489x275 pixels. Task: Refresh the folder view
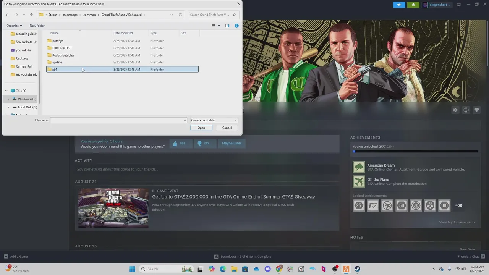pyautogui.click(x=180, y=15)
